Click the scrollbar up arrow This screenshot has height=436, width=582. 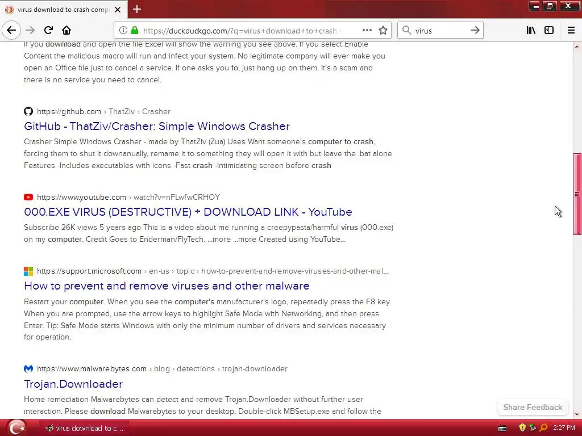click(x=577, y=47)
